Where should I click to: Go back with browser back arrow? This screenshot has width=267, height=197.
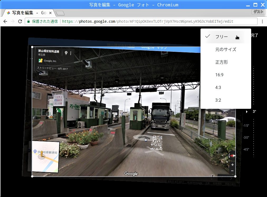point(5,21)
